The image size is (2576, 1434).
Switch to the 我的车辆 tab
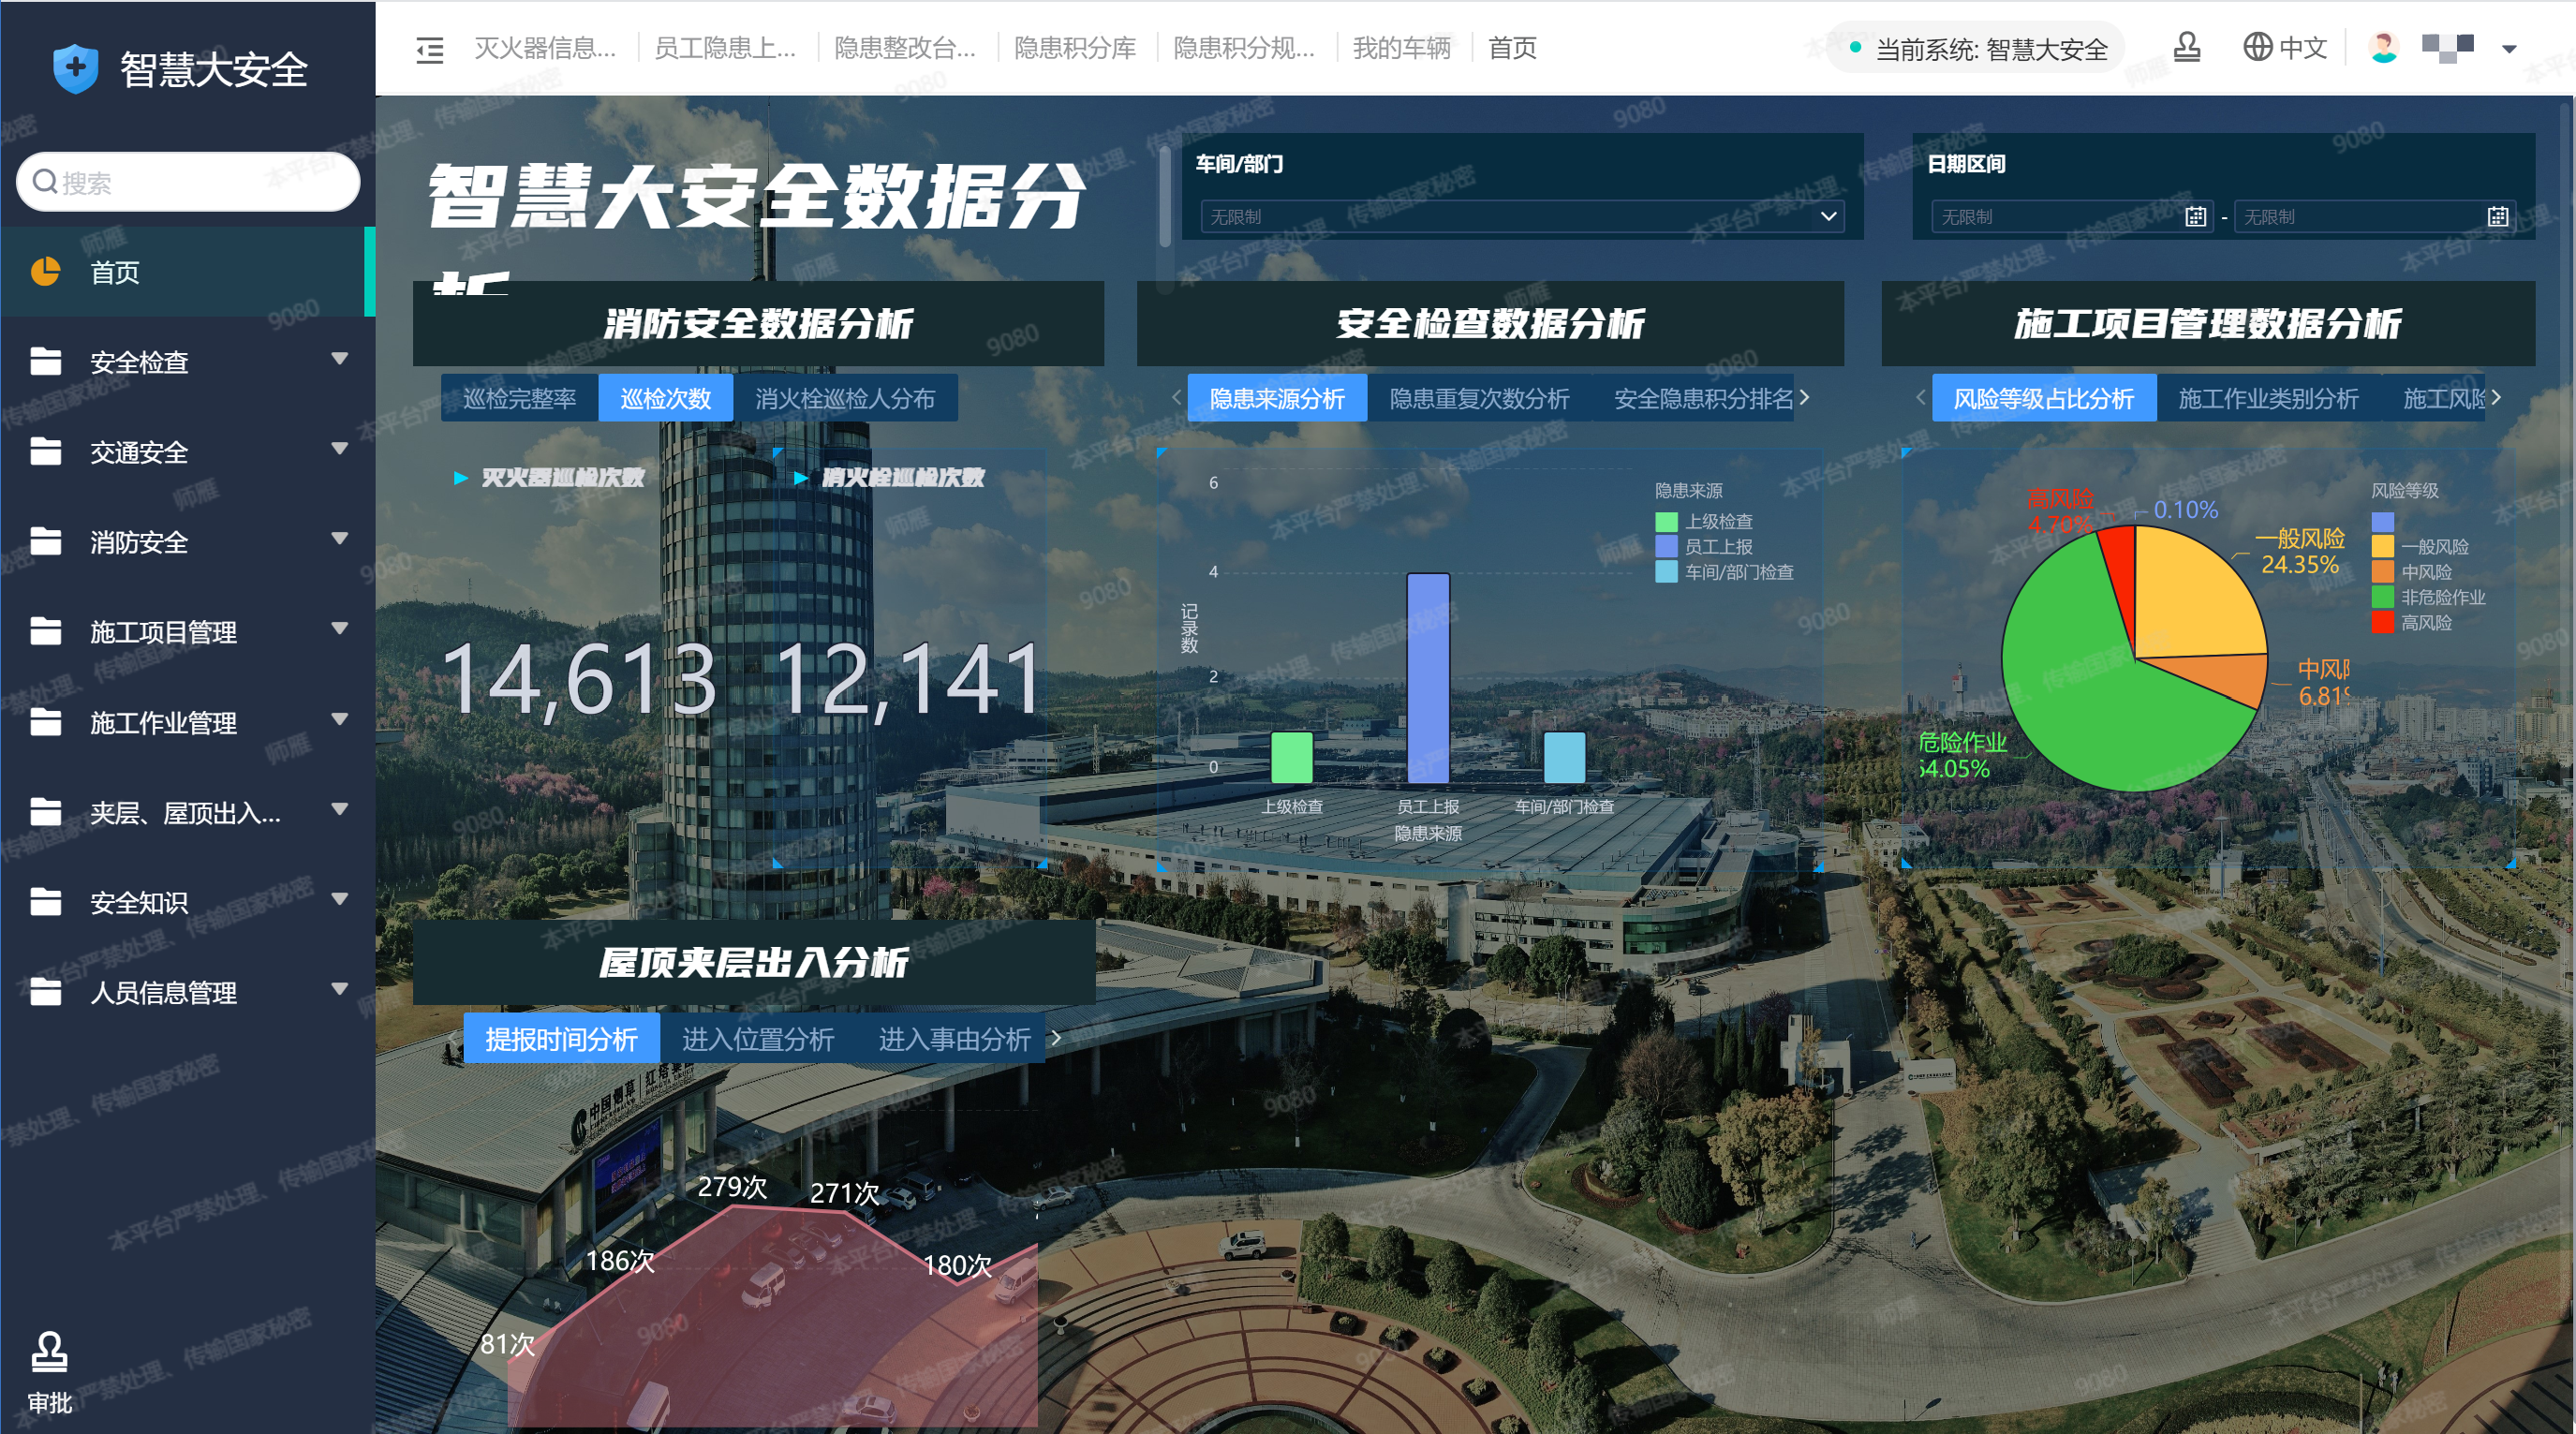coord(1402,49)
